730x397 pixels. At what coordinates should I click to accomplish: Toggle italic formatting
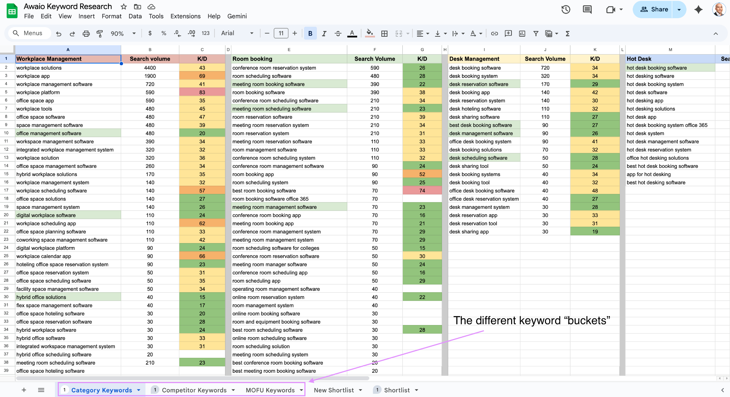[x=324, y=33]
